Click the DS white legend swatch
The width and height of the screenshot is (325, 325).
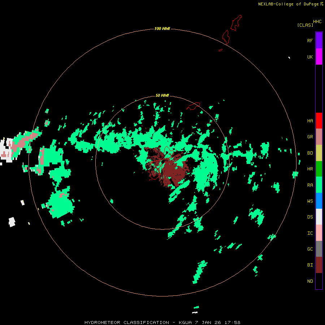pyautogui.click(x=319, y=217)
